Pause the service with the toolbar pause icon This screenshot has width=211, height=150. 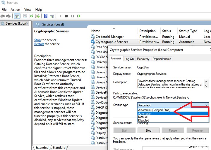pos(73,16)
